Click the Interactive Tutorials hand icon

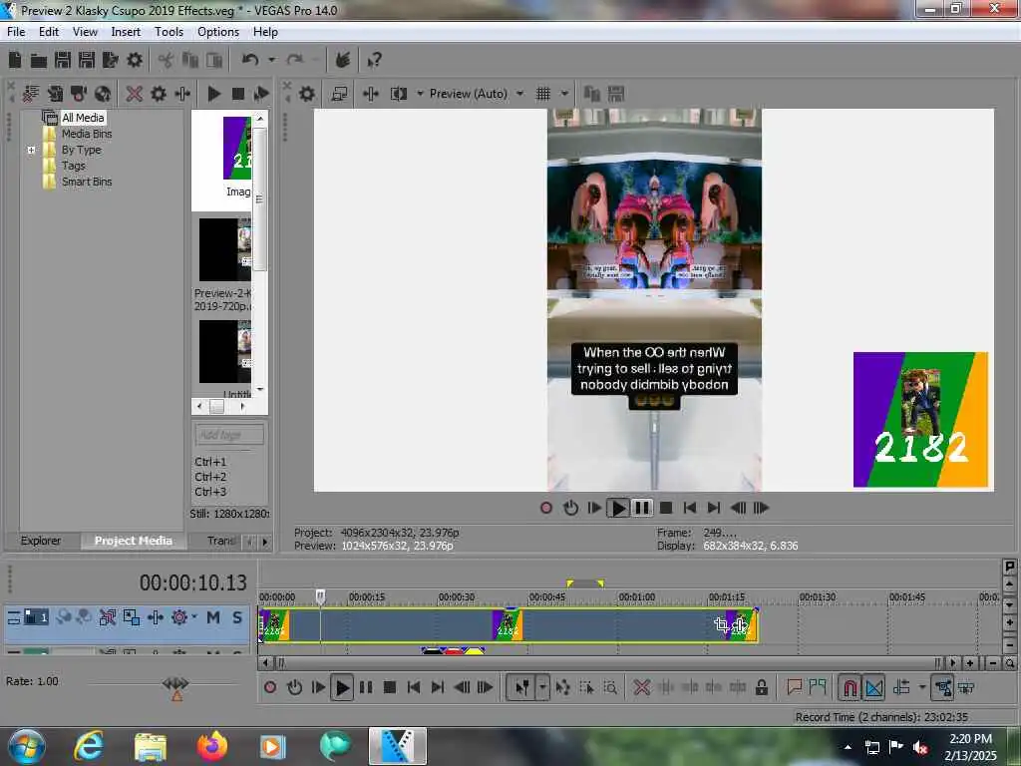point(343,60)
